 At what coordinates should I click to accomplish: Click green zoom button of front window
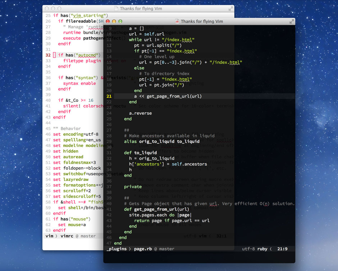point(120,21)
